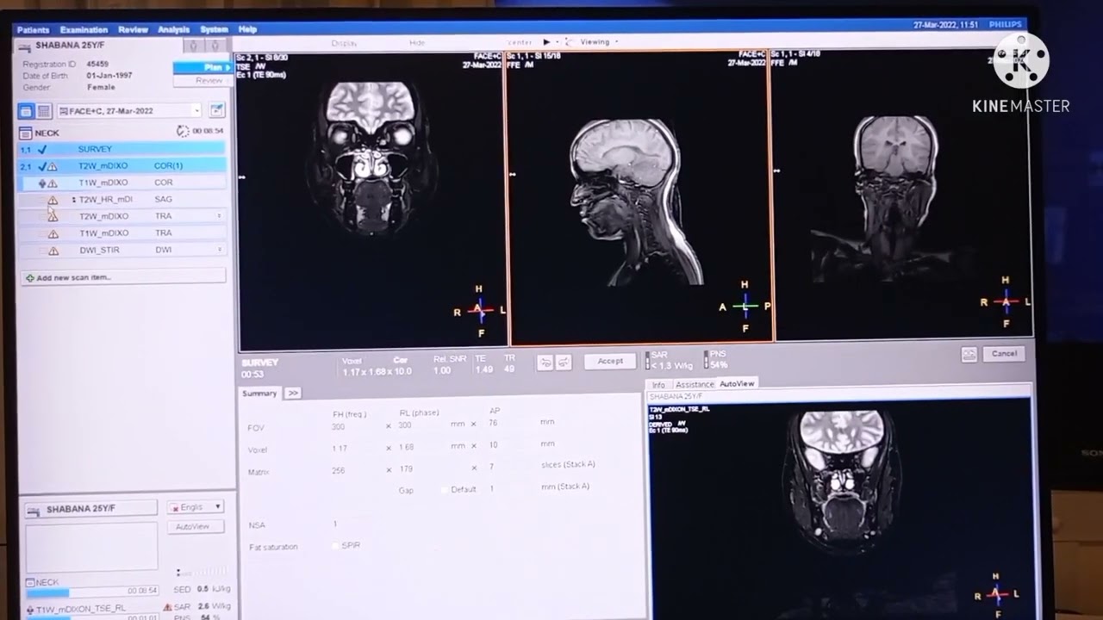
Task: Click the Accept button
Action: [610, 362]
